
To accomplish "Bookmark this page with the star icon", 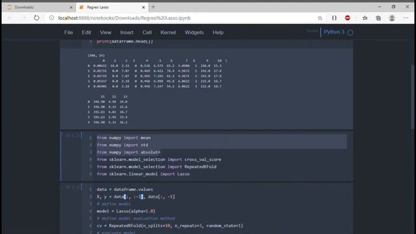I will (x=320, y=18).
